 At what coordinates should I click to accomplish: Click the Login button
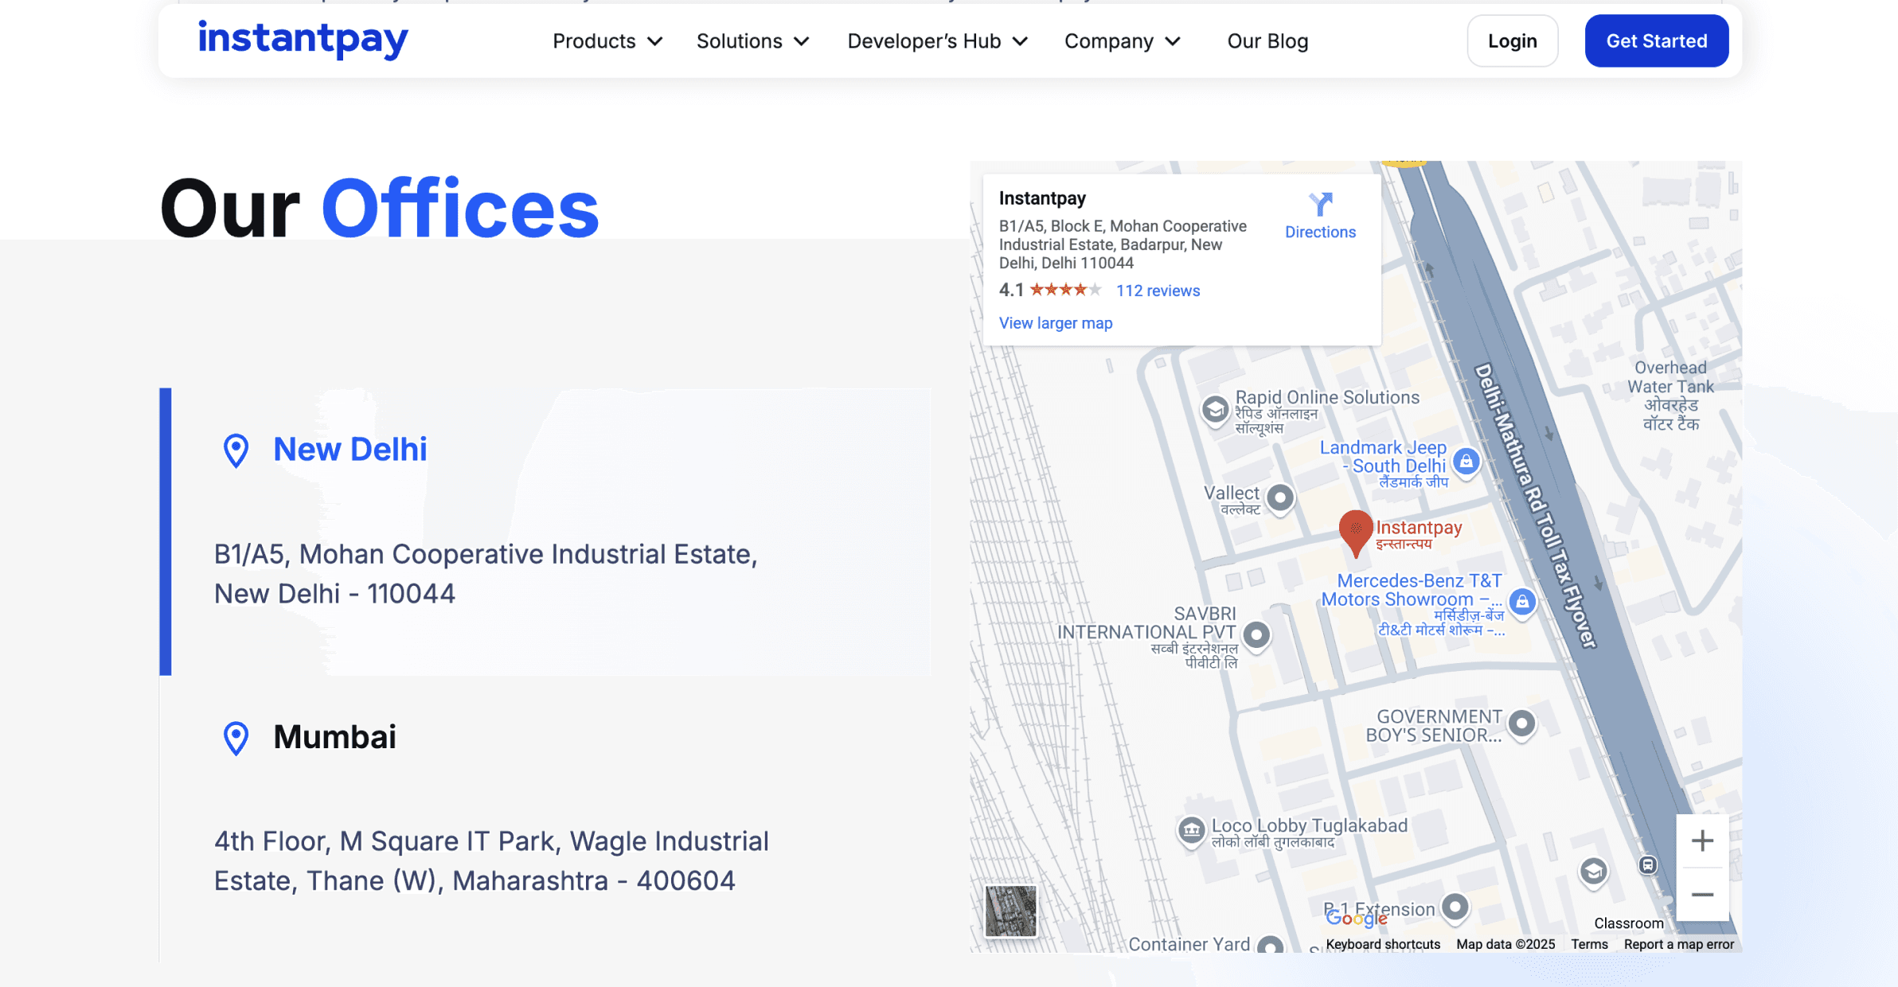point(1512,41)
